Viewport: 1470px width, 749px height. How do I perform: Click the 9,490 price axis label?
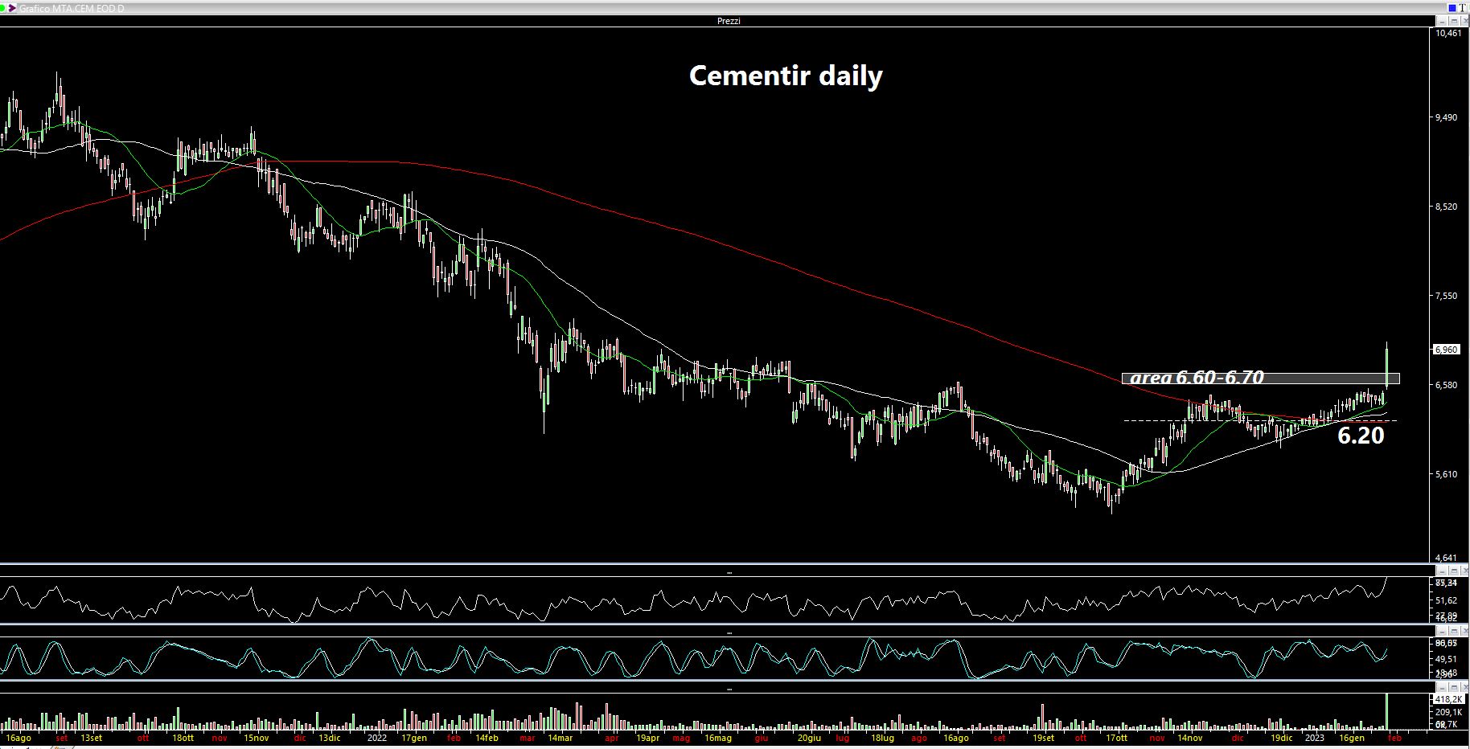pos(1447,117)
